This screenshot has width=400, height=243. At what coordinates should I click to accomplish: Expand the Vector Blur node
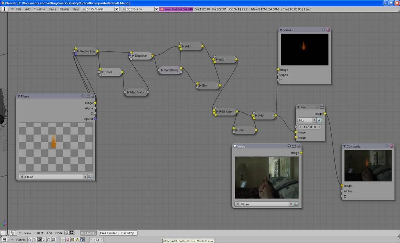[x=78, y=51]
